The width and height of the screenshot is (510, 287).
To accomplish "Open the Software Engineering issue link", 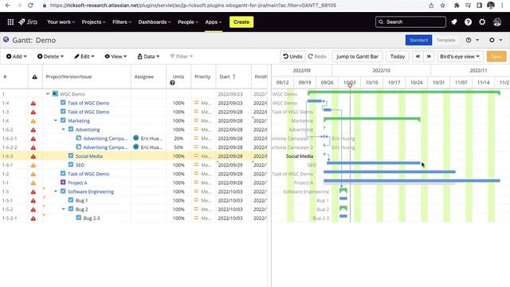I will click(91, 191).
